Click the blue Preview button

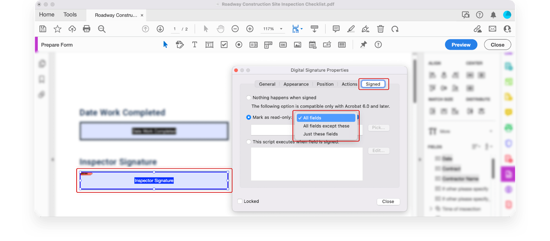tap(461, 45)
